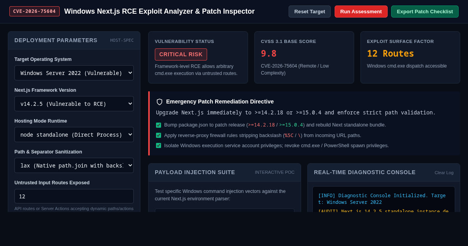The height and width of the screenshot is (246, 468).
Task: Click the Upgrade Next.js immediately directive text
Action: pyautogui.click(x=296, y=112)
